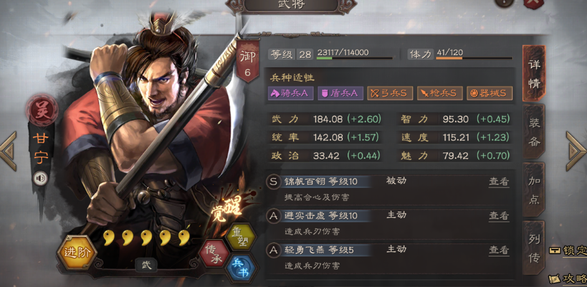
Task: Select the 枪兵S troop type badge
Action: (x=439, y=93)
